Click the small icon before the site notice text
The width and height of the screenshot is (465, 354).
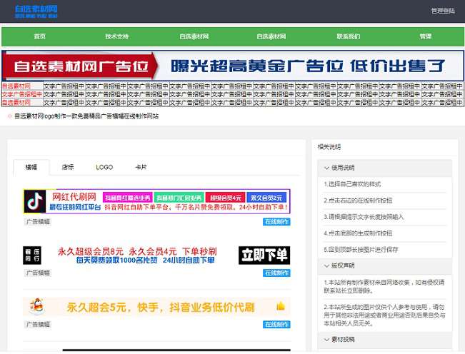(9, 116)
